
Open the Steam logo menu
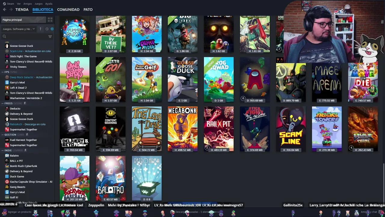(x=8, y=4)
